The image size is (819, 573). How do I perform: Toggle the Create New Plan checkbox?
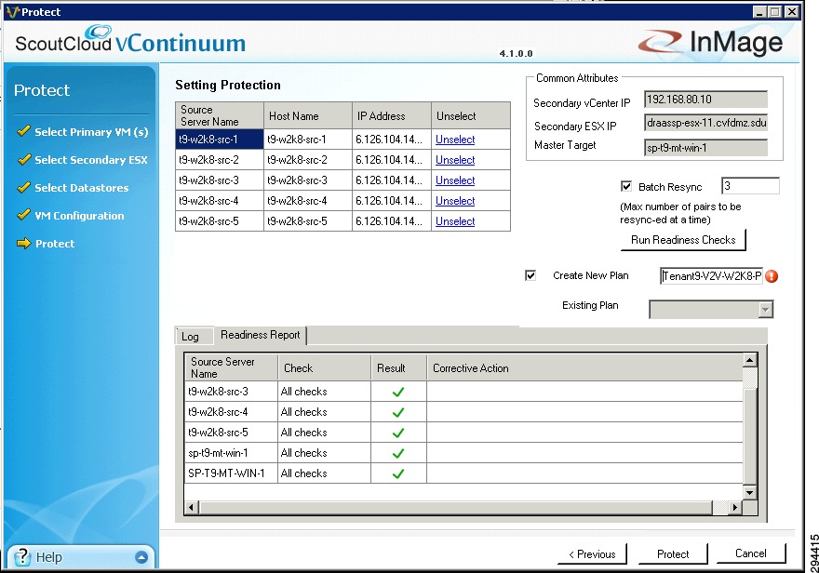530,275
